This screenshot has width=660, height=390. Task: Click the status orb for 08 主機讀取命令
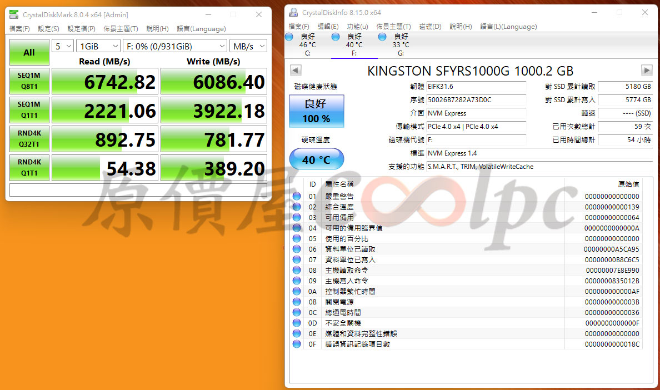click(x=297, y=270)
